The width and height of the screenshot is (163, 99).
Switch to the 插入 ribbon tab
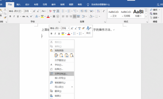tap(18, 5)
